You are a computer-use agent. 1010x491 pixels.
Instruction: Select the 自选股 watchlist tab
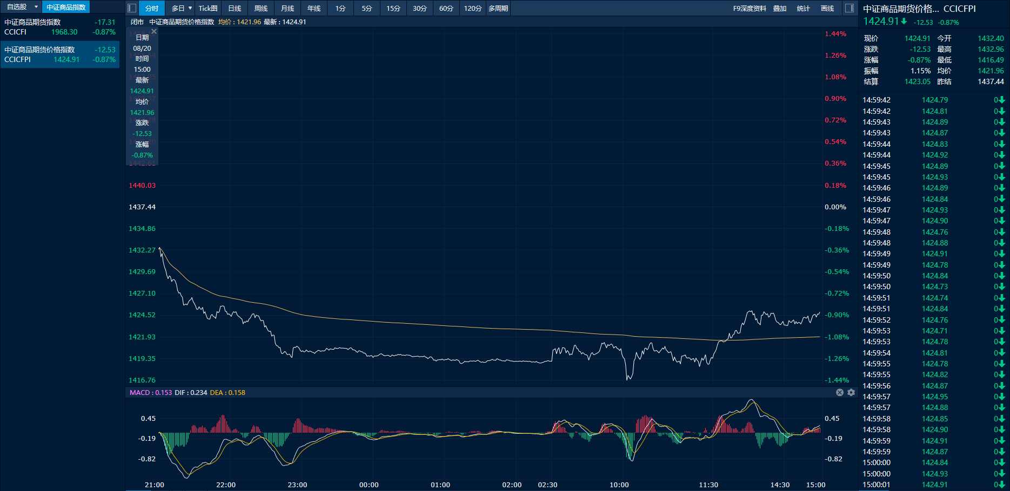coord(17,7)
